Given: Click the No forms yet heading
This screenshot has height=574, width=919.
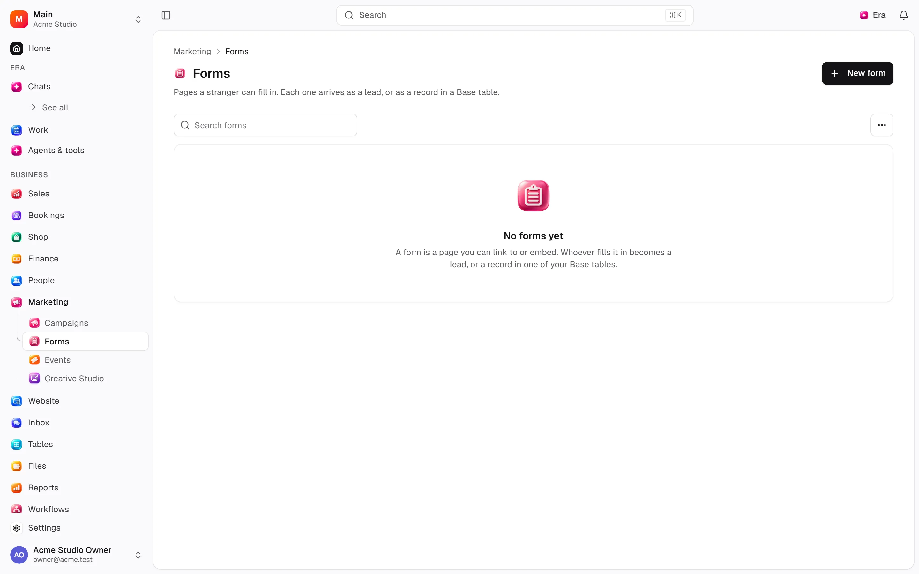Looking at the screenshot, I should [x=533, y=236].
